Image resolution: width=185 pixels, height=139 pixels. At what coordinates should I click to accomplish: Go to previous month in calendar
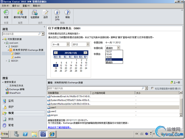(x=56, y=53)
